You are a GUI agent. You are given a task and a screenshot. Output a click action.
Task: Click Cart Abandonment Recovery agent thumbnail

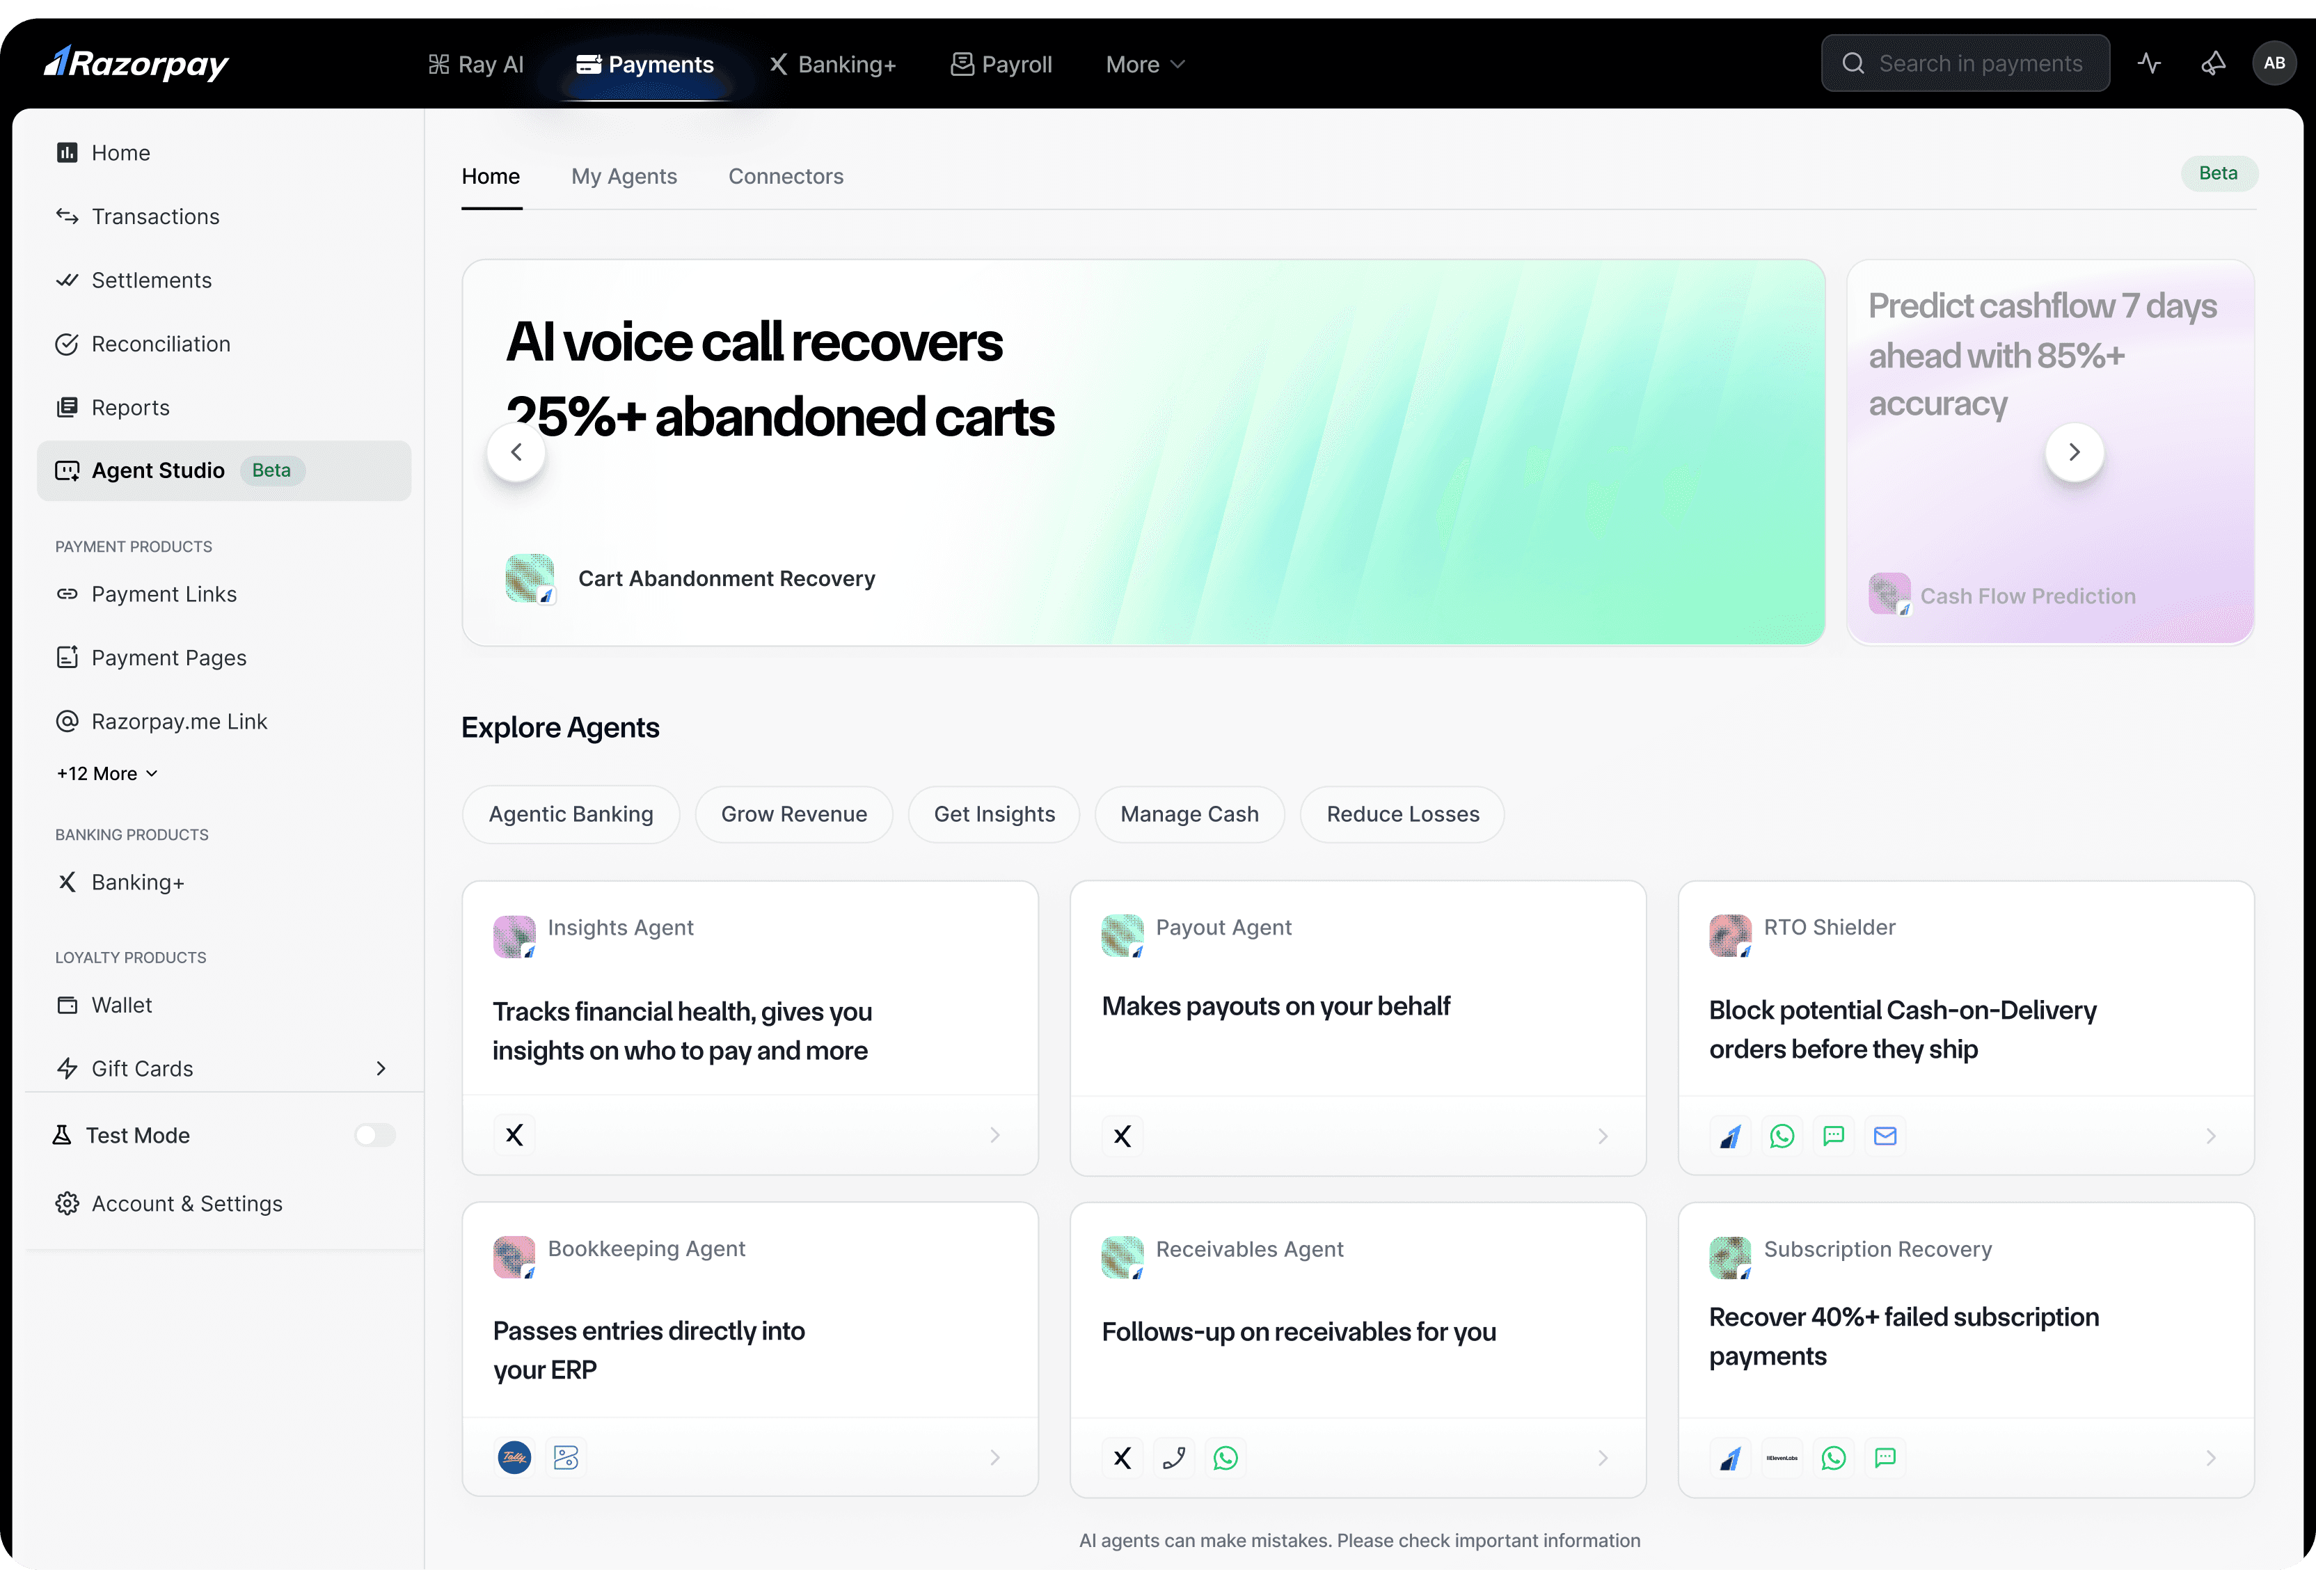coord(529,578)
